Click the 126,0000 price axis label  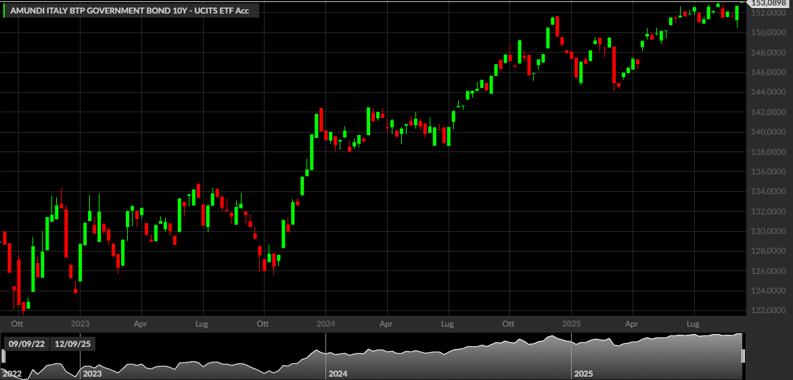pos(768,271)
